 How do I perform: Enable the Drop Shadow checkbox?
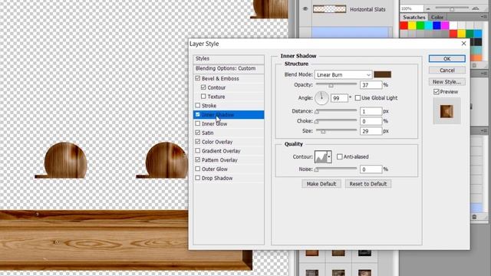point(198,178)
